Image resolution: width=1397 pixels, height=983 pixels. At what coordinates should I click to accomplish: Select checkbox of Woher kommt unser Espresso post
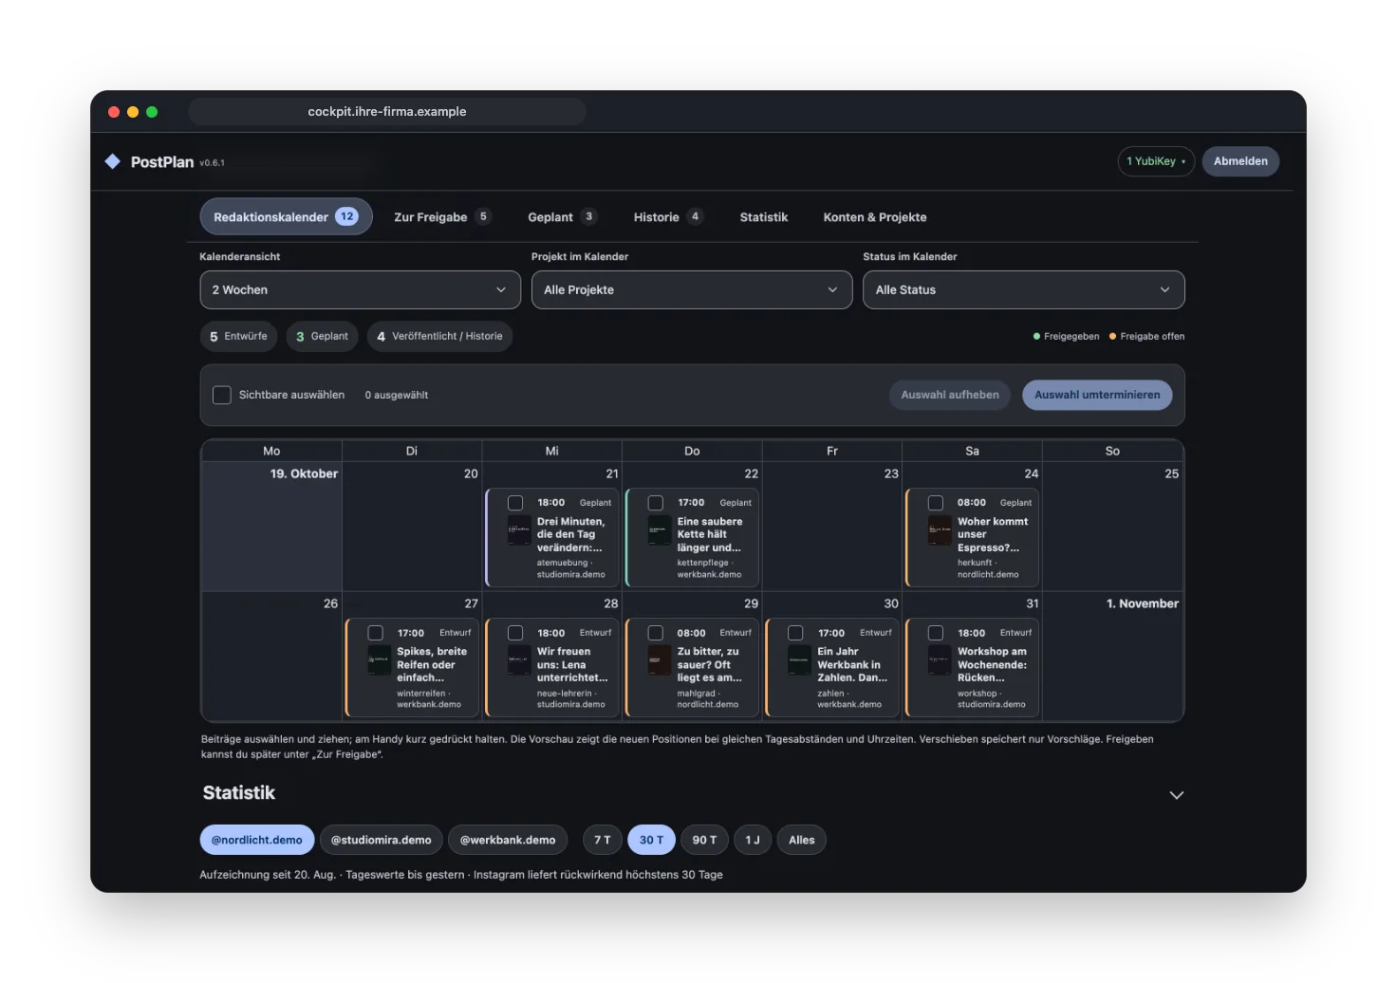point(936,503)
